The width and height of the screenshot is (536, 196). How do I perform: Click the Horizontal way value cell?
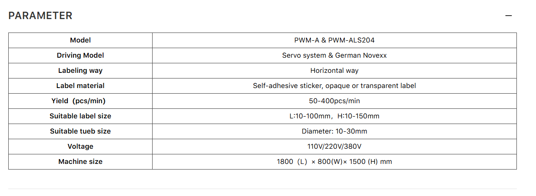point(334,71)
